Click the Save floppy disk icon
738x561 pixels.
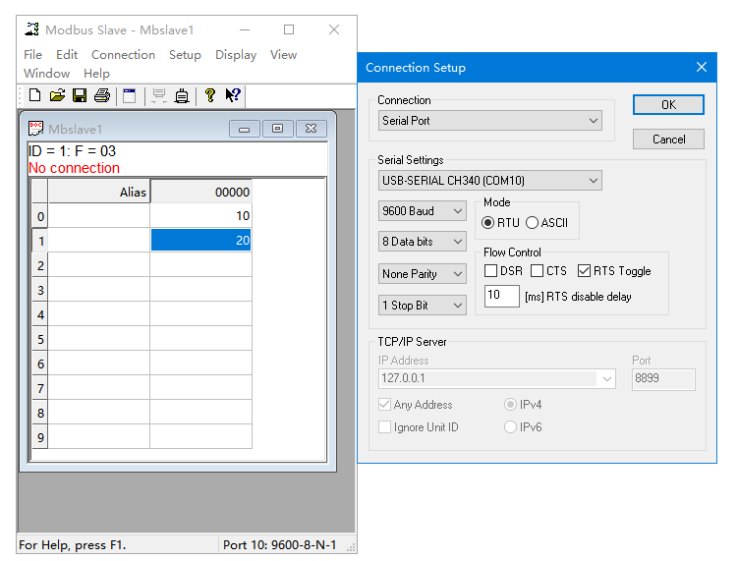pos(80,95)
